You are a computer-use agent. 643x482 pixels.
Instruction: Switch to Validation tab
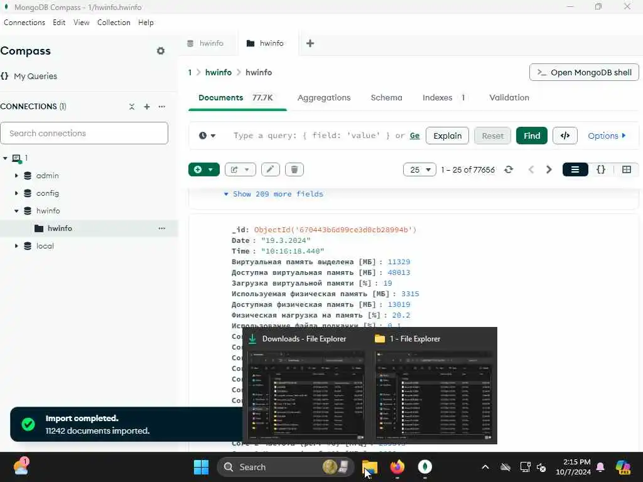point(509,97)
